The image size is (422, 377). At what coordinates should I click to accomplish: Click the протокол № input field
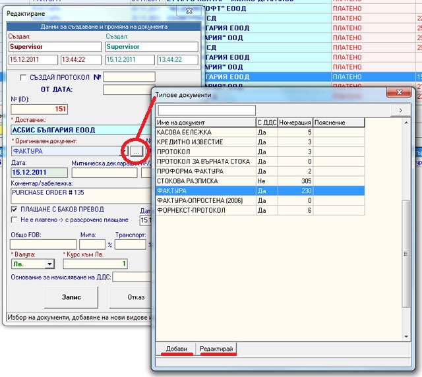[129, 77]
